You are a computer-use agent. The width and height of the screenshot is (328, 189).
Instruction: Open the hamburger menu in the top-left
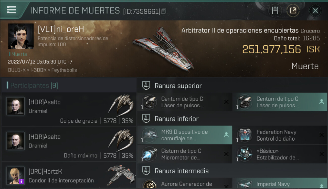coord(11,10)
